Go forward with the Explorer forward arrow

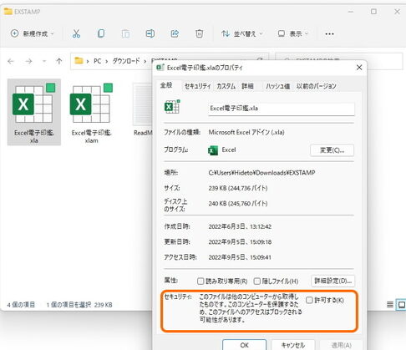pos(28,61)
